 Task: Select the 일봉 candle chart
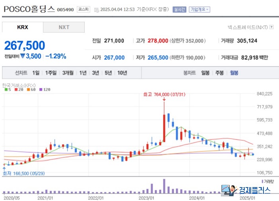click(205, 73)
